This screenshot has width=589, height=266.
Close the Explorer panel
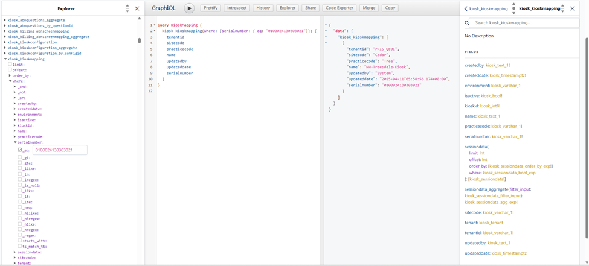pyautogui.click(x=137, y=8)
